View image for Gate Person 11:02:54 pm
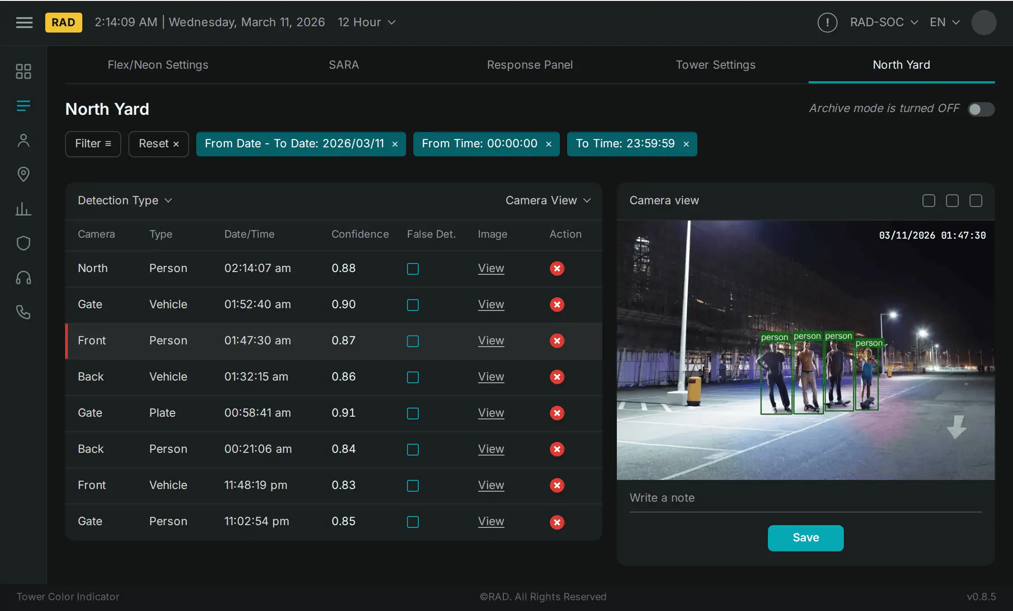 pyautogui.click(x=491, y=522)
